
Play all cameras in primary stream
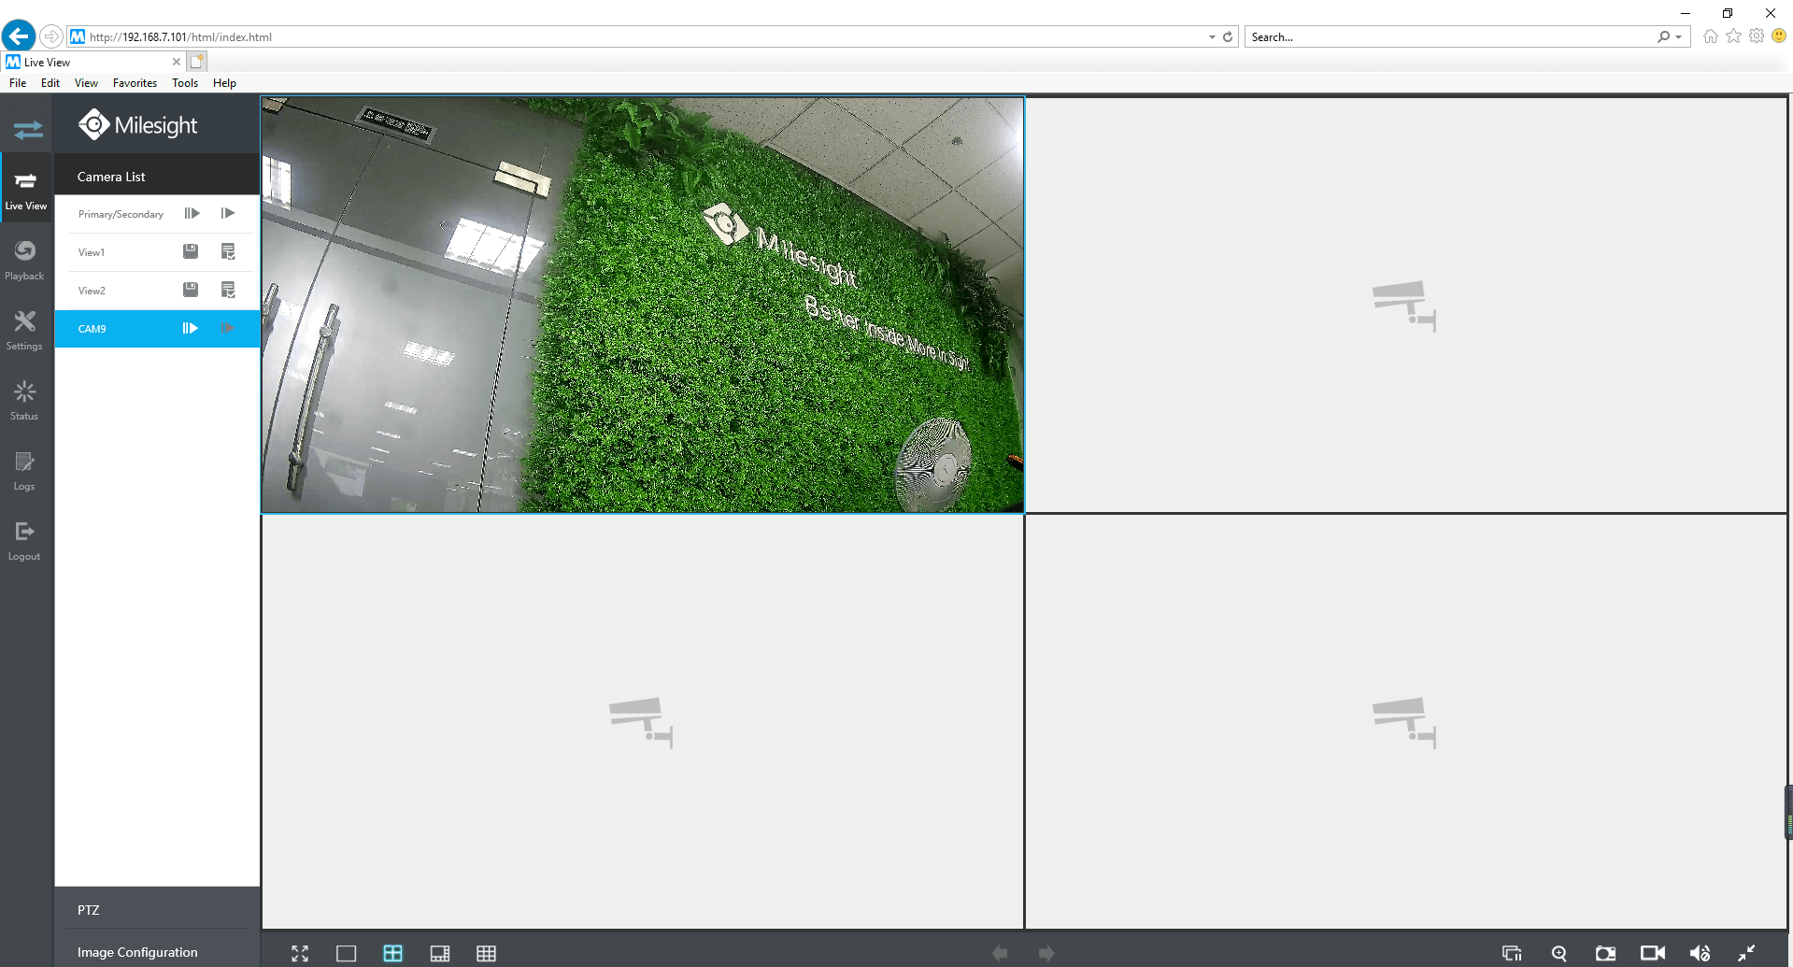[x=192, y=213]
